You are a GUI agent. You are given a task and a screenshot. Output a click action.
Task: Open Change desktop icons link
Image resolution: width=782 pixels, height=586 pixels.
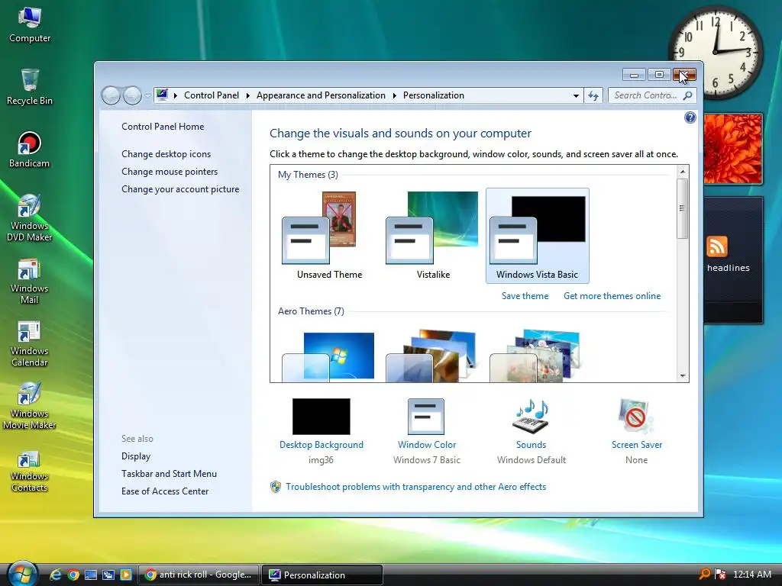point(166,154)
